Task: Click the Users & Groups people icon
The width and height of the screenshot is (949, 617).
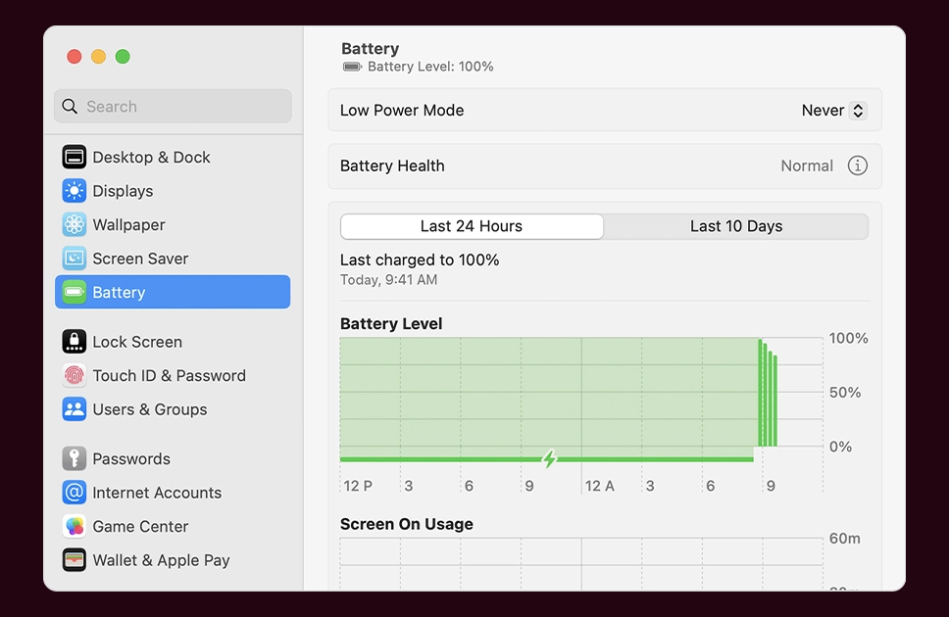Action: click(74, 409)
